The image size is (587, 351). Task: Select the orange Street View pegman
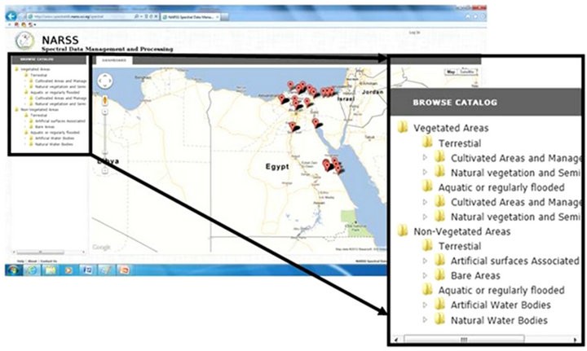click(x=105, y=100)
